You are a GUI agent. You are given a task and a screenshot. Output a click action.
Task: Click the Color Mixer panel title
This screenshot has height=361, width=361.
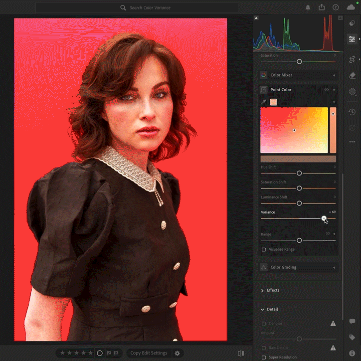coord(281,75)
